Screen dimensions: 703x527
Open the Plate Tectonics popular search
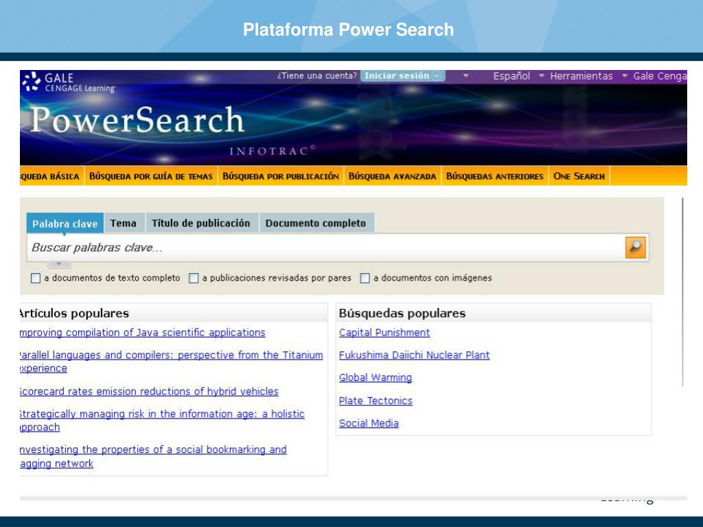[376, 401]
